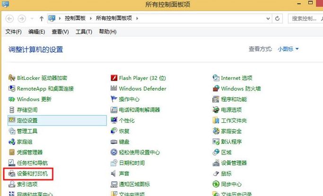Open the 电源选项 icon
The width and height of the screenshot is (323, 196).
point(216,110)
